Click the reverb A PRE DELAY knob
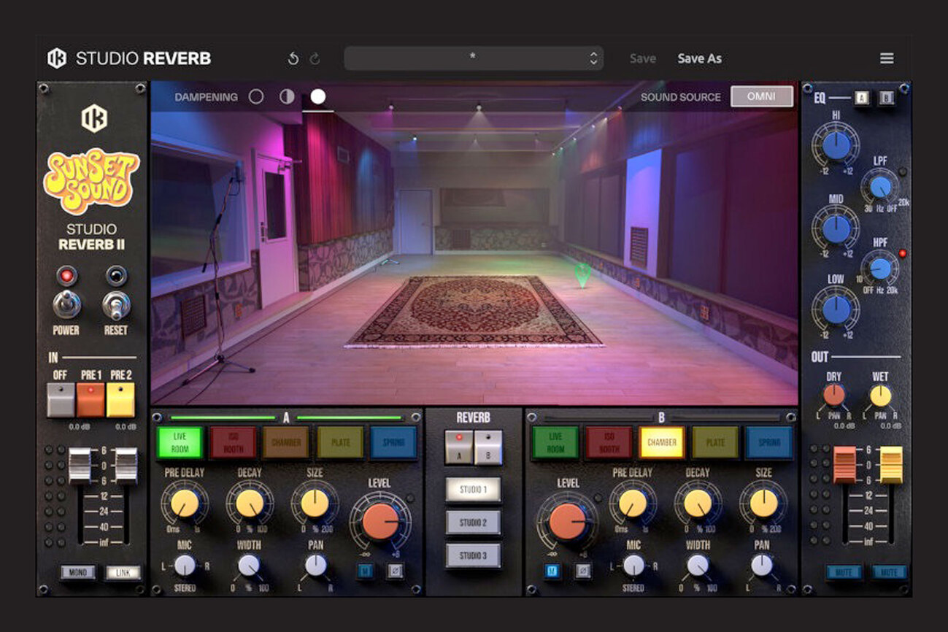The height and width of the screenshot is (632, 948). point(185,504)
